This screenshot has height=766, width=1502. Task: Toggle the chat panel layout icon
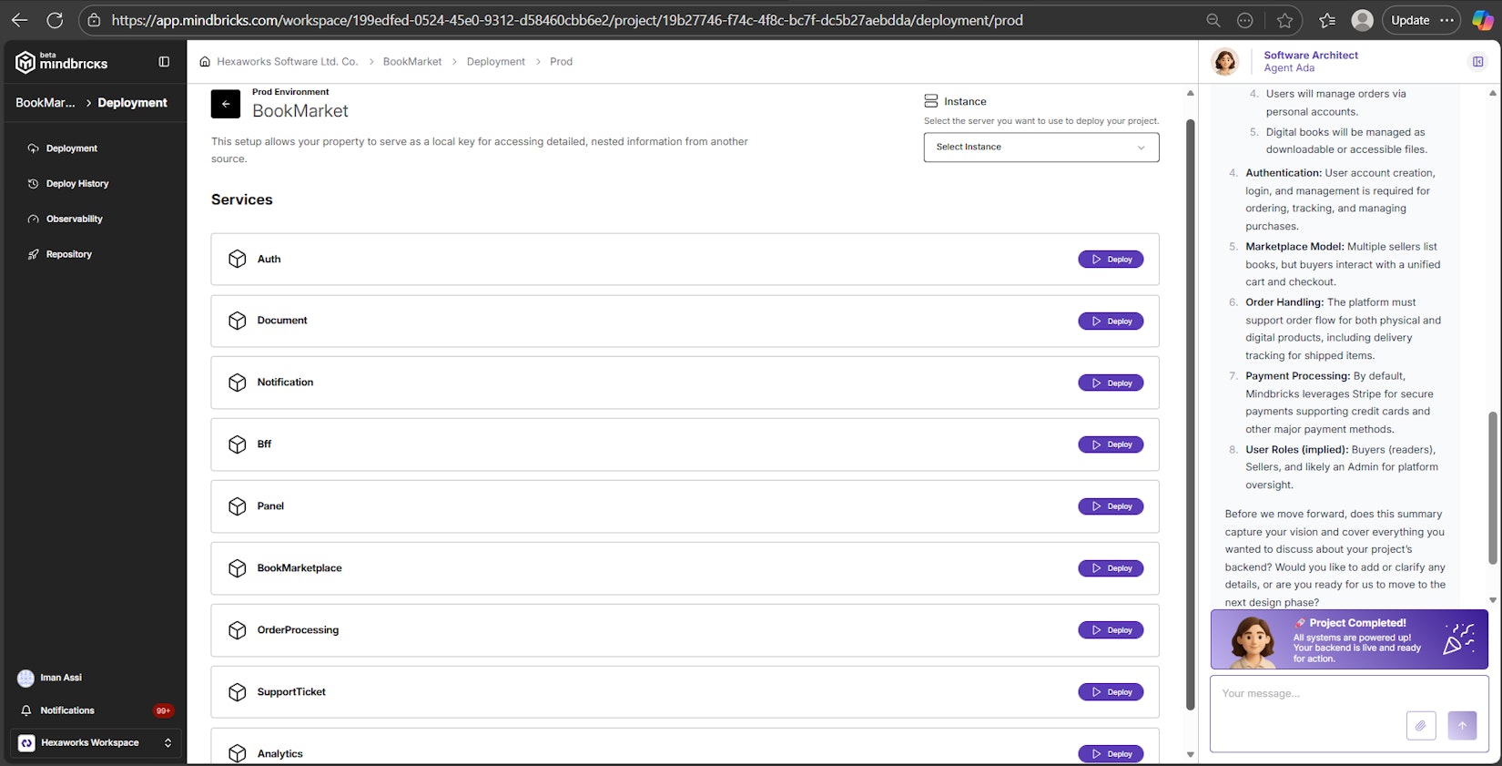(1477, 62)
